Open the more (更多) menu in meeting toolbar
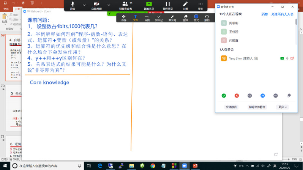The image size is (303, 170). coord(200,5)
